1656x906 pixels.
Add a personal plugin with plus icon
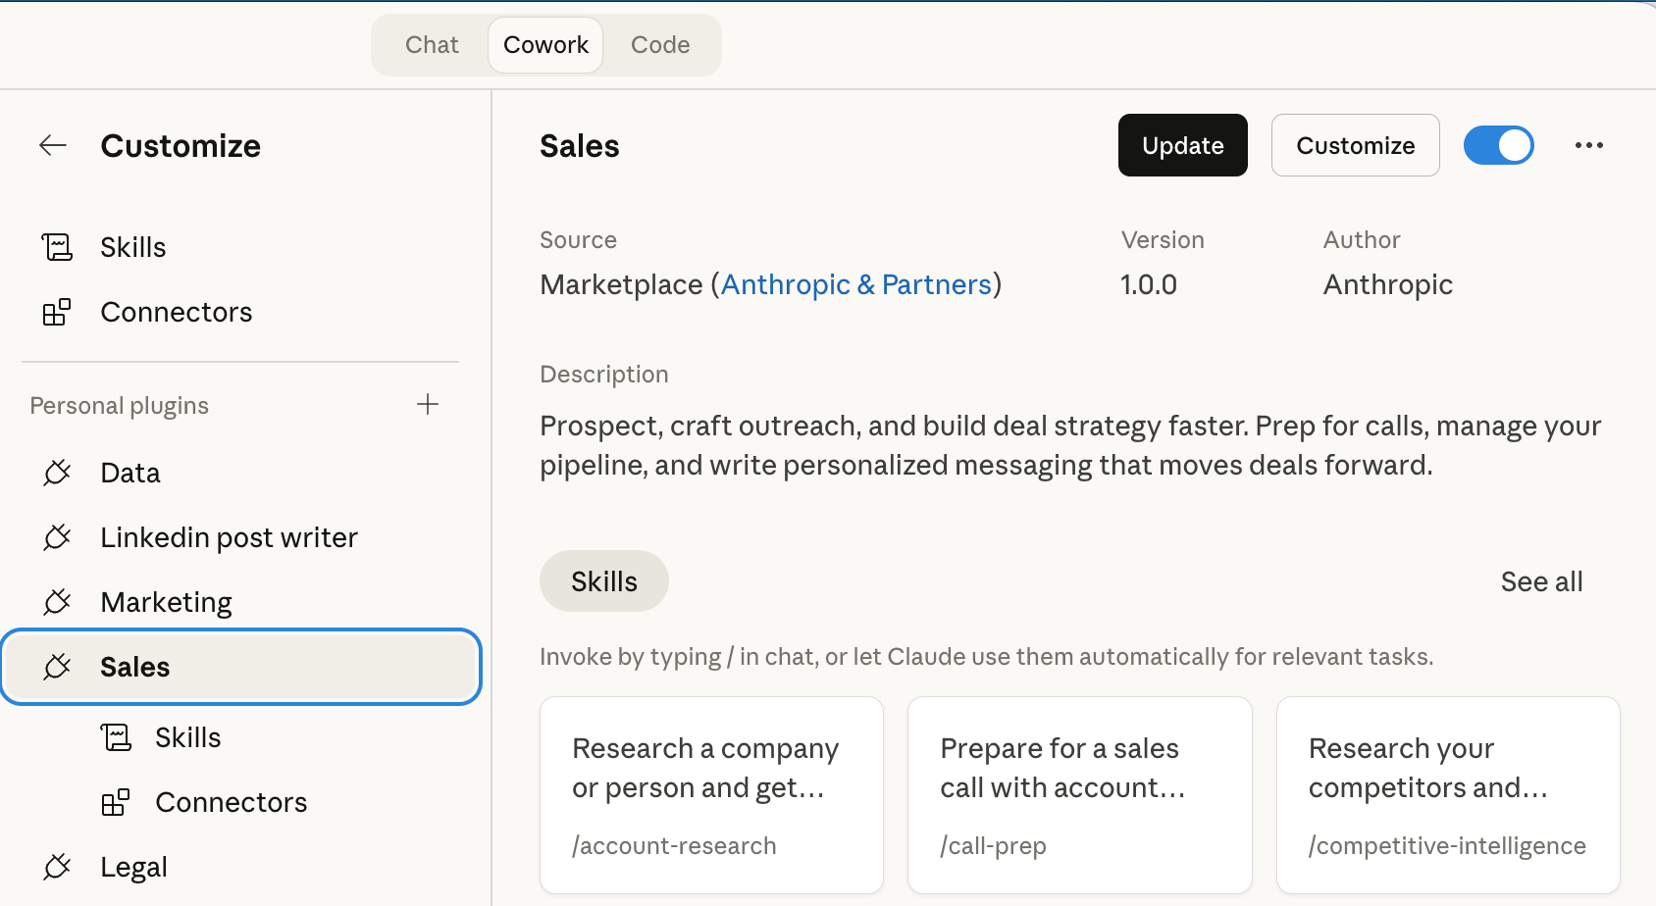point(428,404)
